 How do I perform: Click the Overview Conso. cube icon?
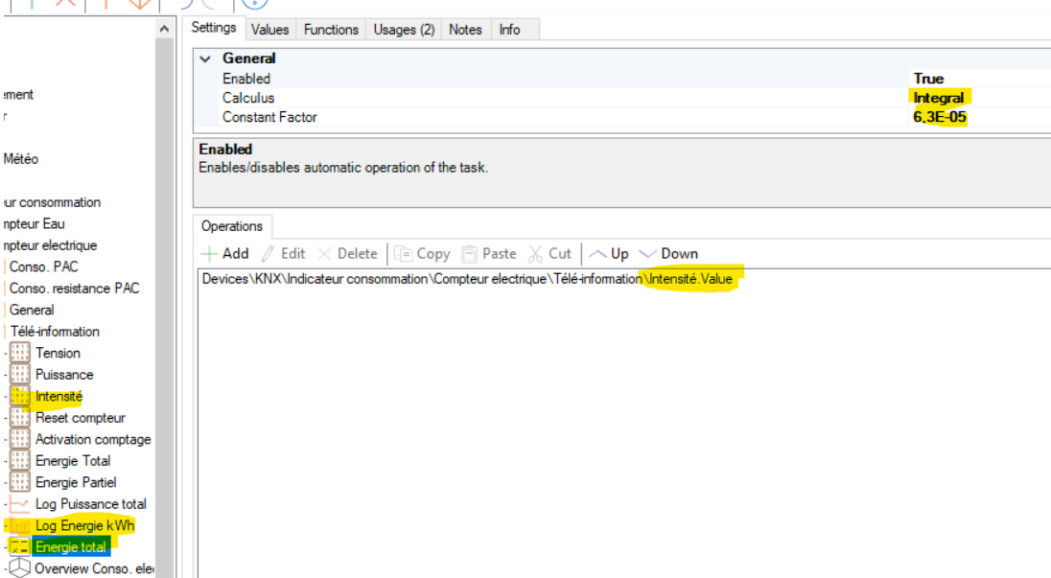(20, 569)
